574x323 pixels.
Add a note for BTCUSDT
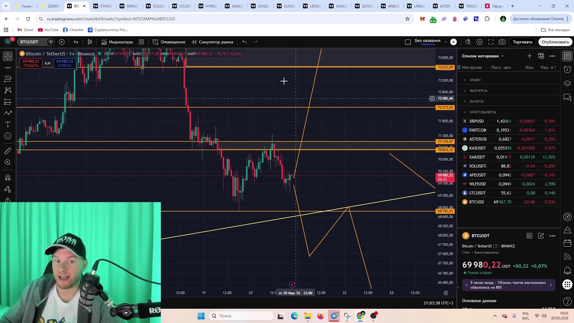(541, 236)
